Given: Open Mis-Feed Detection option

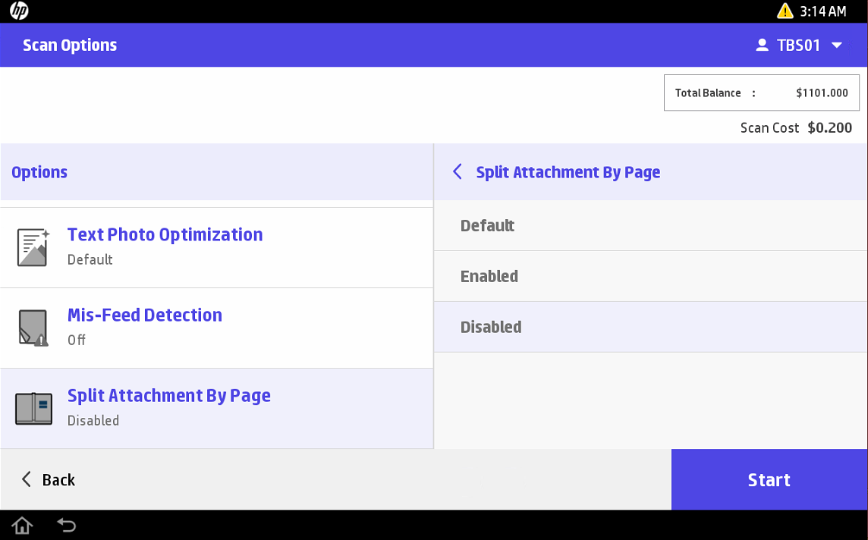Looking at the screenshot, I should pos(216,328).
